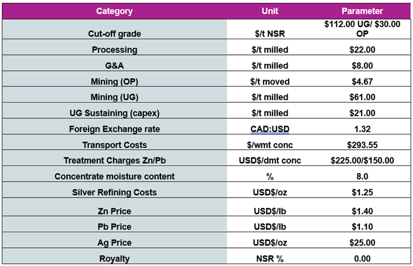Select the Silver Refining Costs label

click(114, 192)
